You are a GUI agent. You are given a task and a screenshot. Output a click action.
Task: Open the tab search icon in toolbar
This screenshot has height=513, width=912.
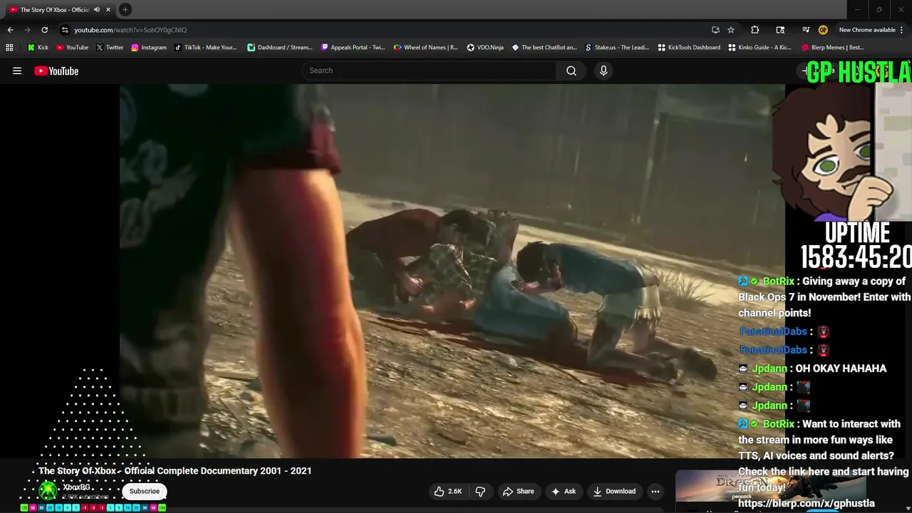coord(780,30)
